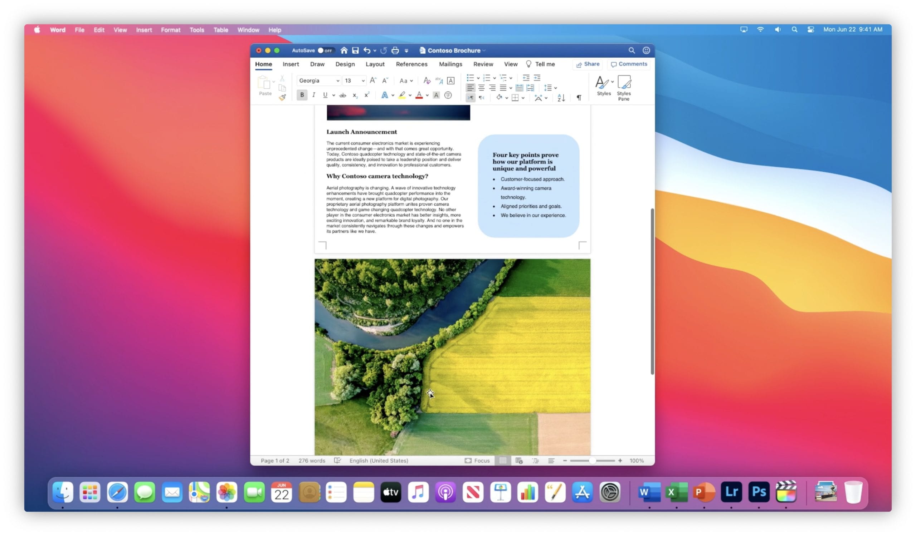Click the Focus mode button

click(x=477, y=461)
